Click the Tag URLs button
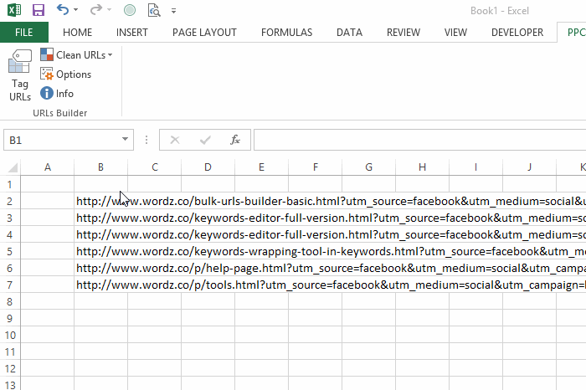 [20, 75]
